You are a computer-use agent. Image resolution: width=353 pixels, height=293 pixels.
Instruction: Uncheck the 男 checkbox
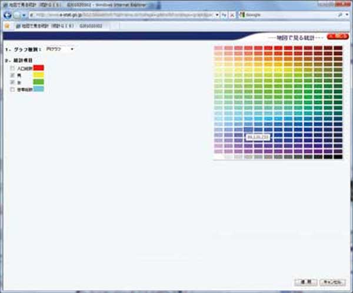click(13, 76)
